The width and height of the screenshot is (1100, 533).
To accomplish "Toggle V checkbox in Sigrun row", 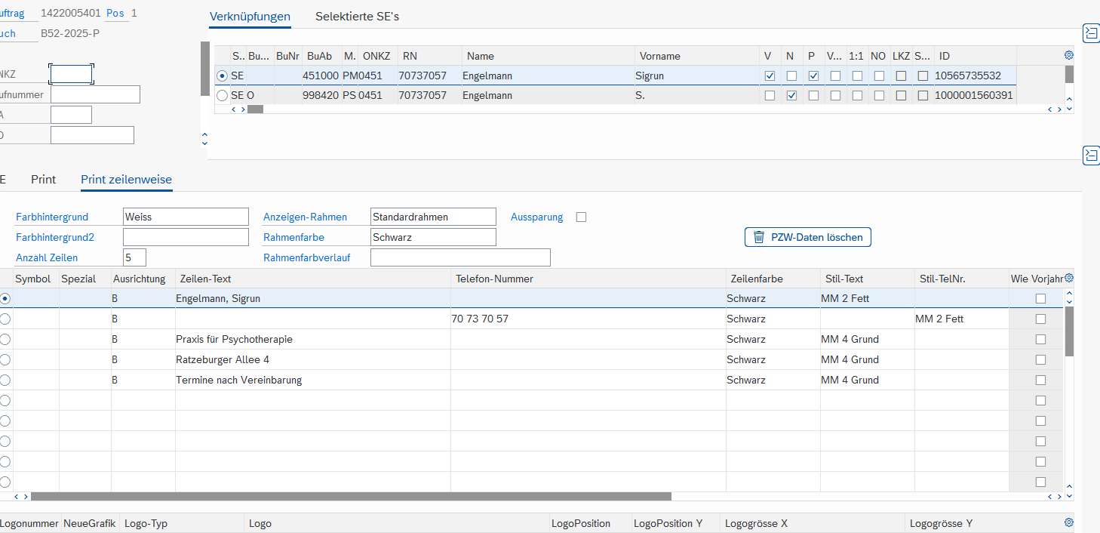I will tap(770, 75).
